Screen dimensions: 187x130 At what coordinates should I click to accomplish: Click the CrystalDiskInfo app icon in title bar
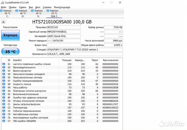pyautogui.click(x=3, y=2)
